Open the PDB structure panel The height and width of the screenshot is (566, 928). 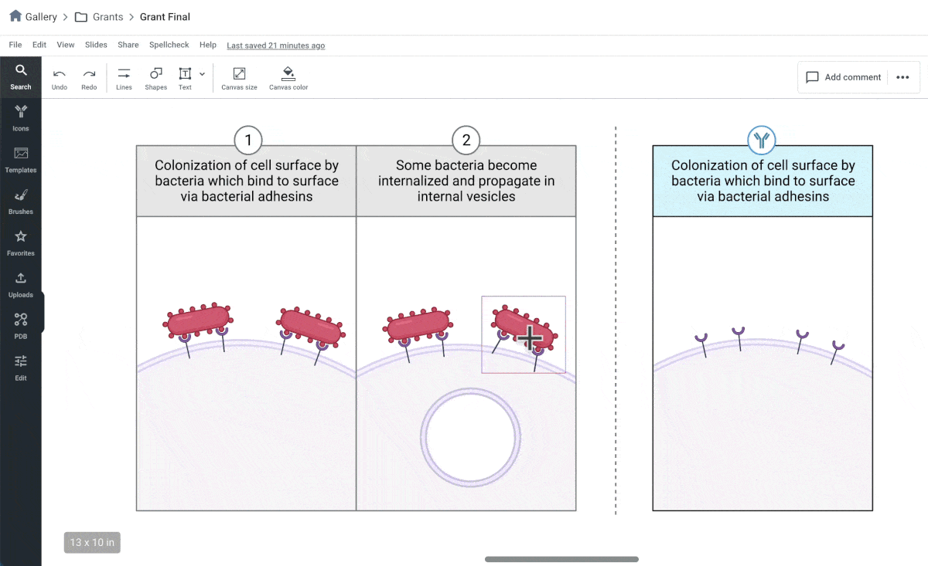21,327
